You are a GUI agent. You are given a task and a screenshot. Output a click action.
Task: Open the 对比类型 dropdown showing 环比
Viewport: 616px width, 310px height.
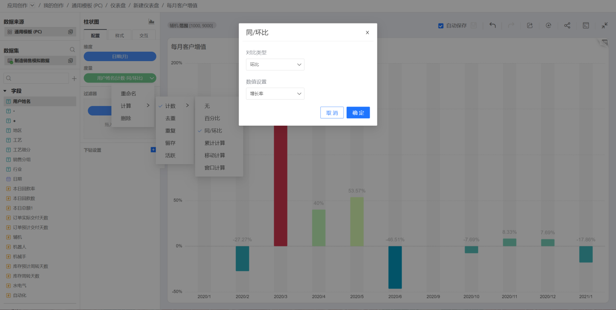click(275, 65)
